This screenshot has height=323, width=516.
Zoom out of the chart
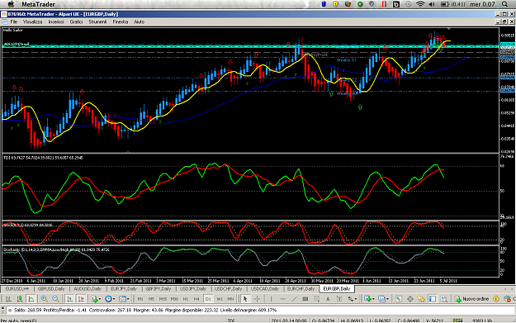pos(55,299)
